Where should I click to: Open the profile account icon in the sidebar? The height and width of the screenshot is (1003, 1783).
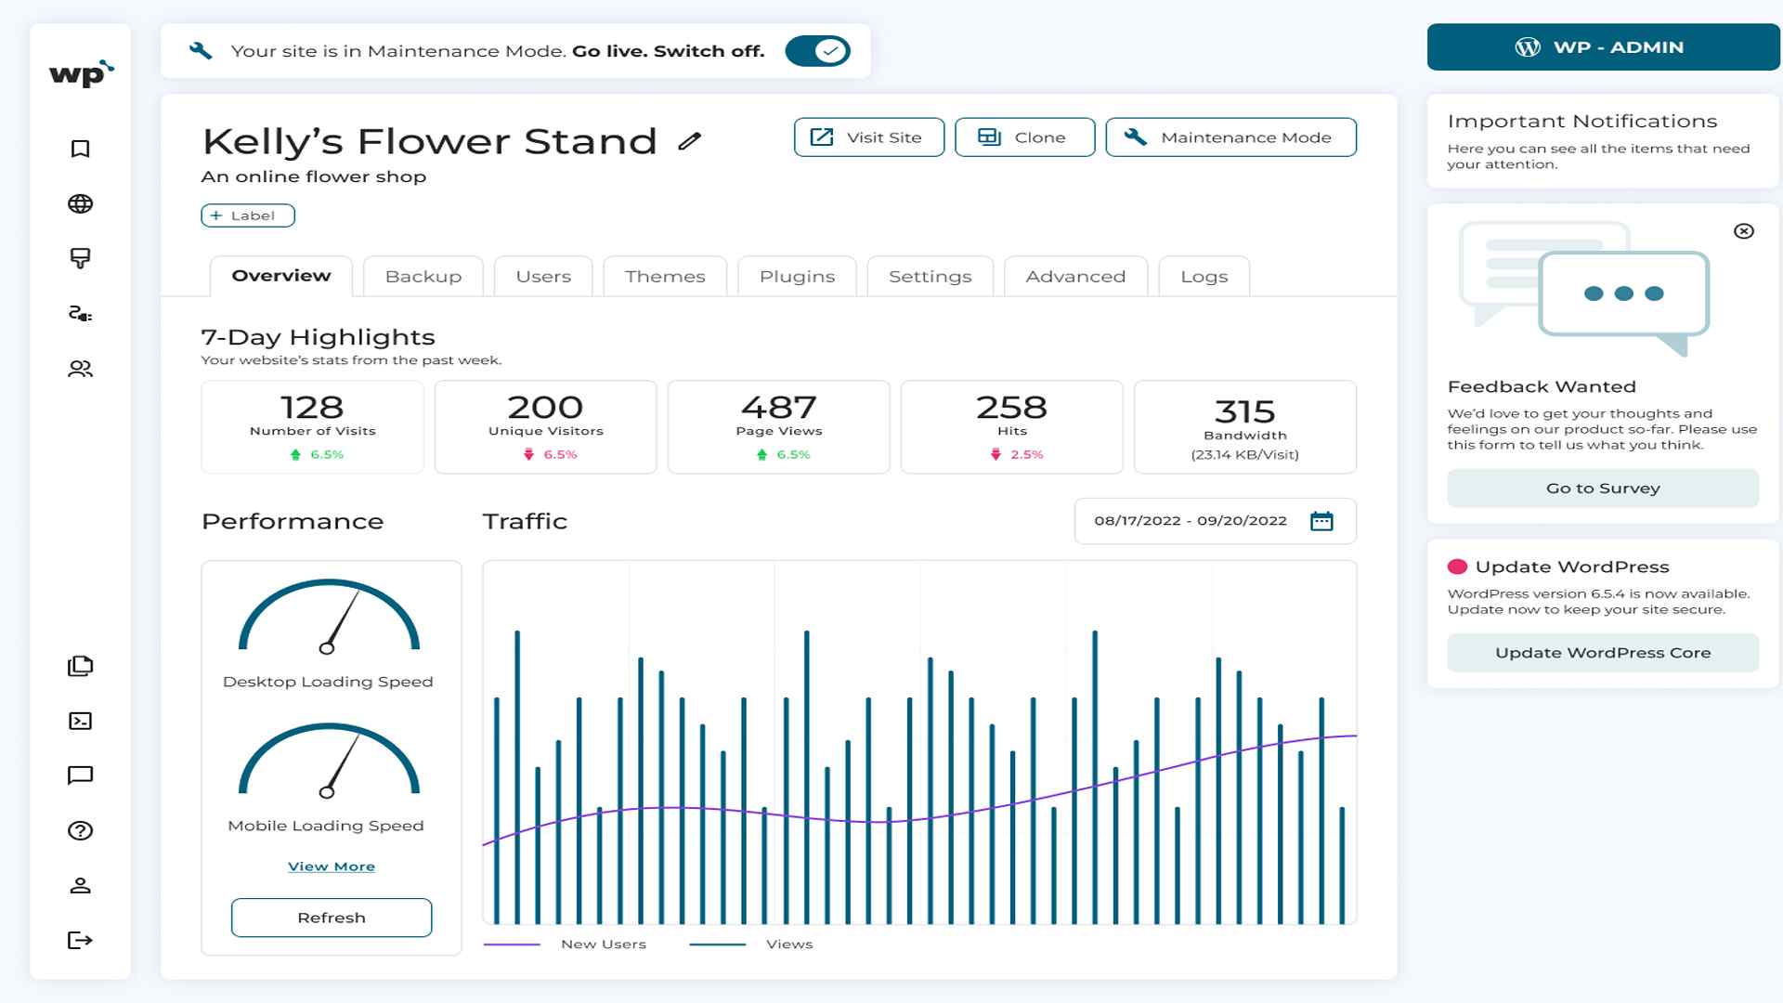point(81,885)
